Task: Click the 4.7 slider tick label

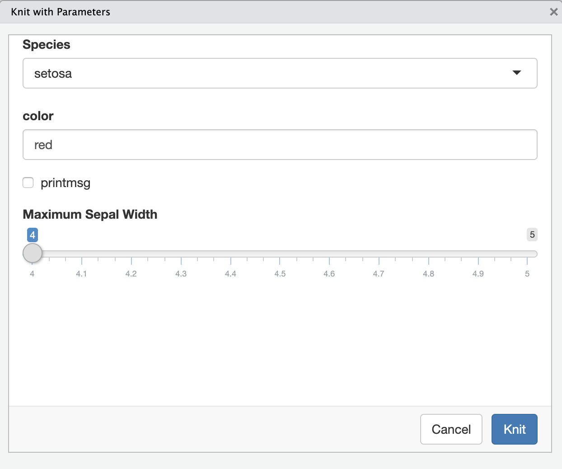Action: click(x=379, y=274)
